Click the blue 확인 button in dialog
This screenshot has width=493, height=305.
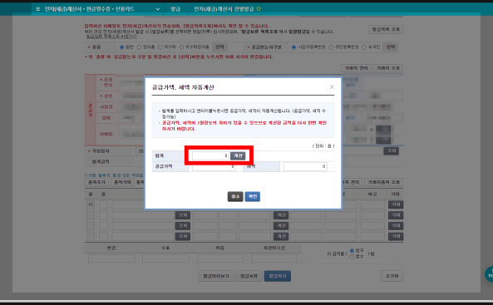pyautogui.click(x=253, y=196)
